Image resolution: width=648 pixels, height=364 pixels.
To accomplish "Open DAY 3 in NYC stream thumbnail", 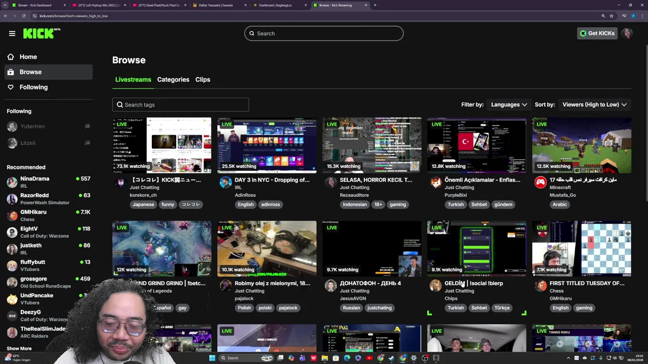I will pyautogui.click(x=267, y=146).
